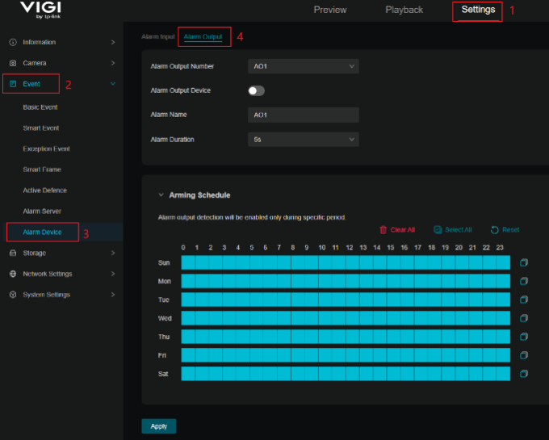The height and width of the screenshot is (440, 549).
Task: Click the Alarm Name input field
Action: pos(303,115)
